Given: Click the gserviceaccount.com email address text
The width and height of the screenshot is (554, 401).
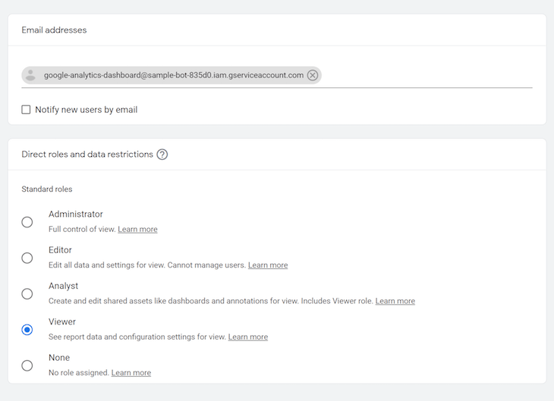Looking at the screenshot, I should coord(174,75).
